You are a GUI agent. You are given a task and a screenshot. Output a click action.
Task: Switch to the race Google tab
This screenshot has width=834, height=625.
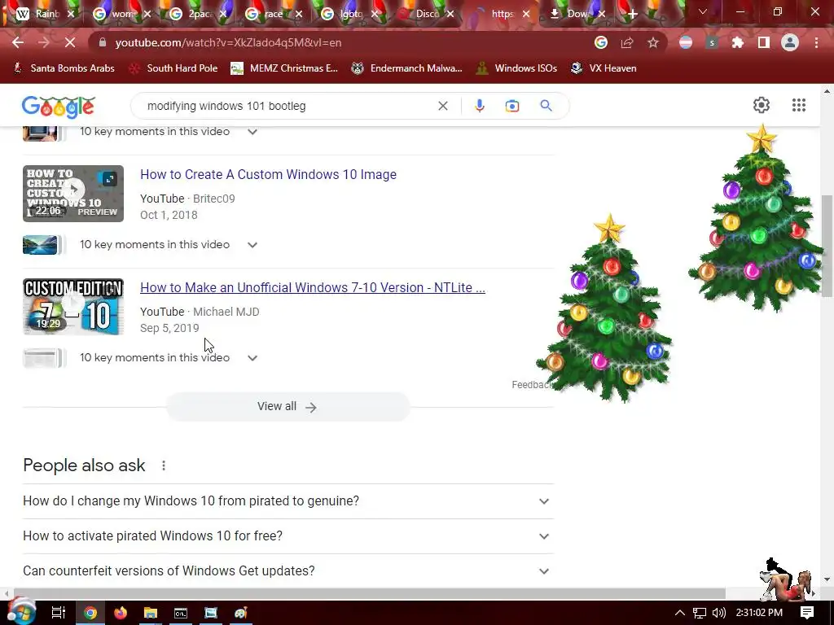tap(274, 14)
